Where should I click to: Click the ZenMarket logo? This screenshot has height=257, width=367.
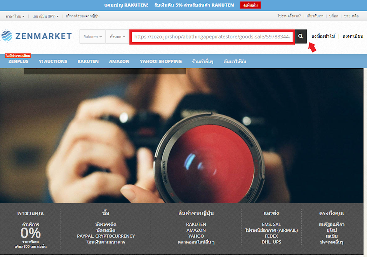(x=36, y=36)
